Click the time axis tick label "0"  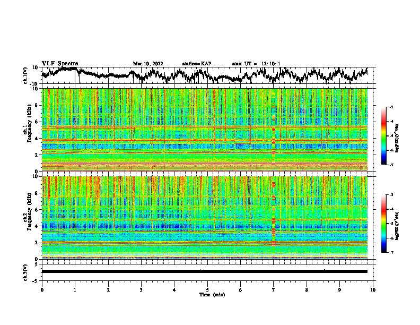(42, 290)
